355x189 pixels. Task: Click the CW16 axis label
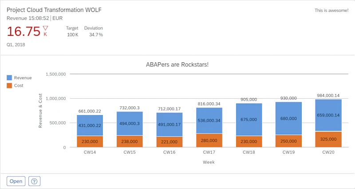(170, 152)
